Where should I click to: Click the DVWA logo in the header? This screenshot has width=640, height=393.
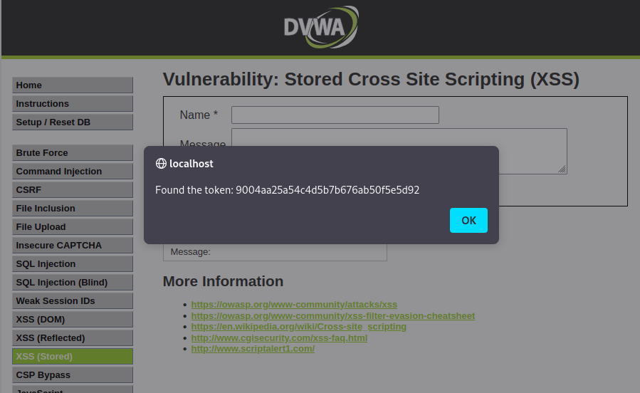pos(321,27)
